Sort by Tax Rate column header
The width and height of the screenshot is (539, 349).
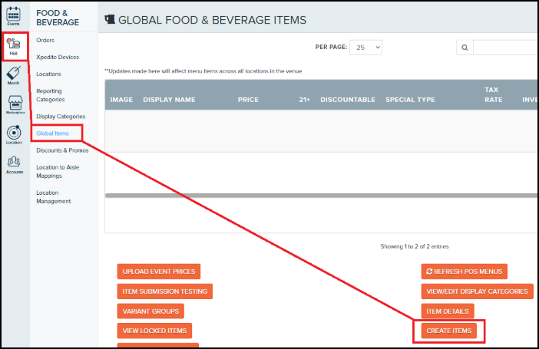(x=493, y=94)
